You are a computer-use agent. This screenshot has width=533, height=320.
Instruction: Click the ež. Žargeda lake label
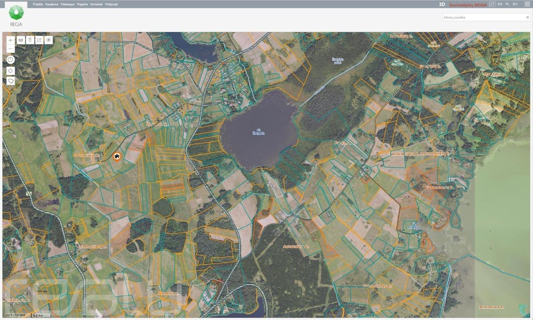coord(258,132)
